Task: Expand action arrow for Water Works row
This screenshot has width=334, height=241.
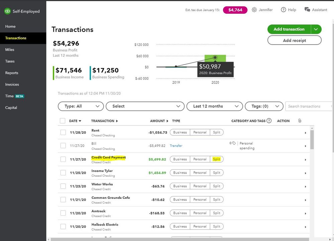Action: coord(306,187)
